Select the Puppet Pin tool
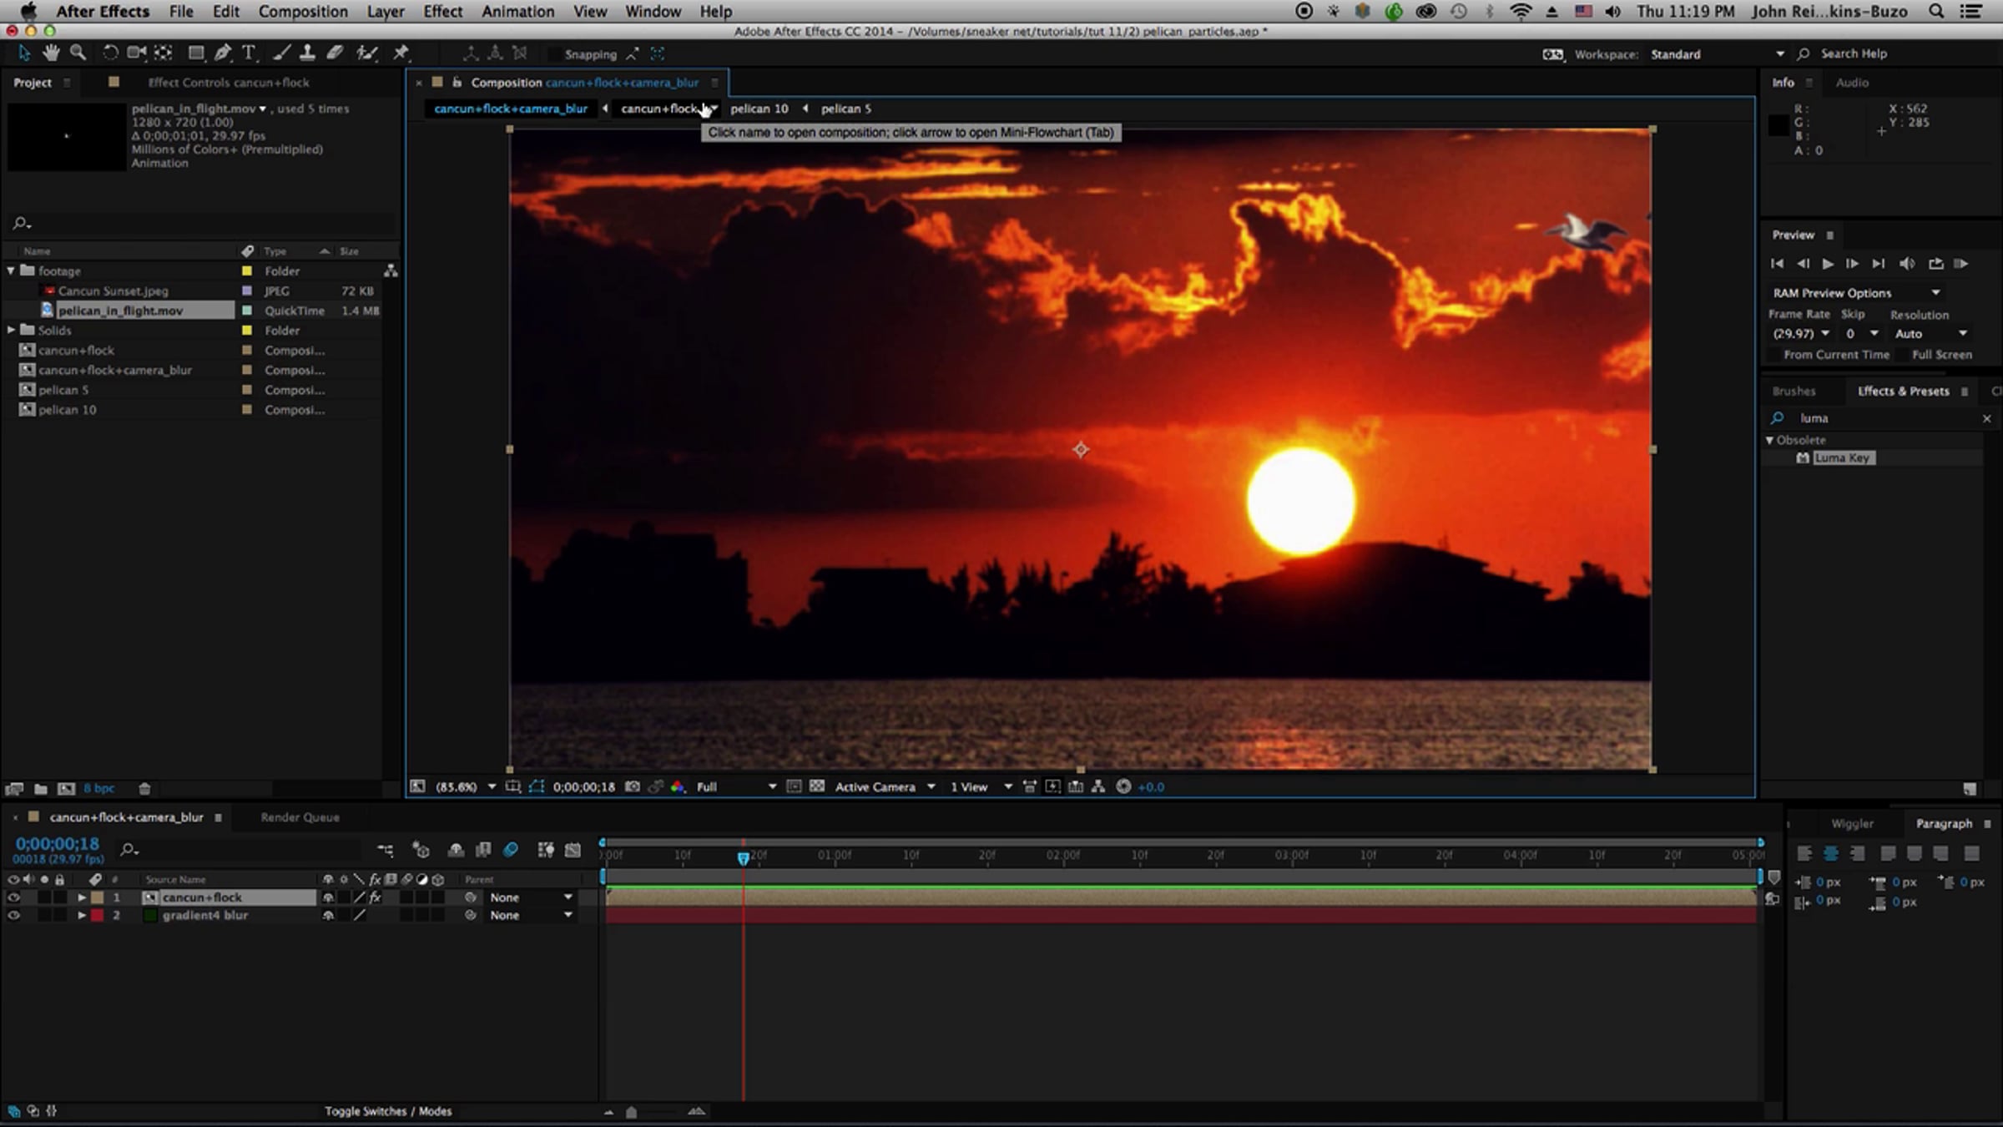Viewport: 2003px width, 1127px height. [401, 53]
